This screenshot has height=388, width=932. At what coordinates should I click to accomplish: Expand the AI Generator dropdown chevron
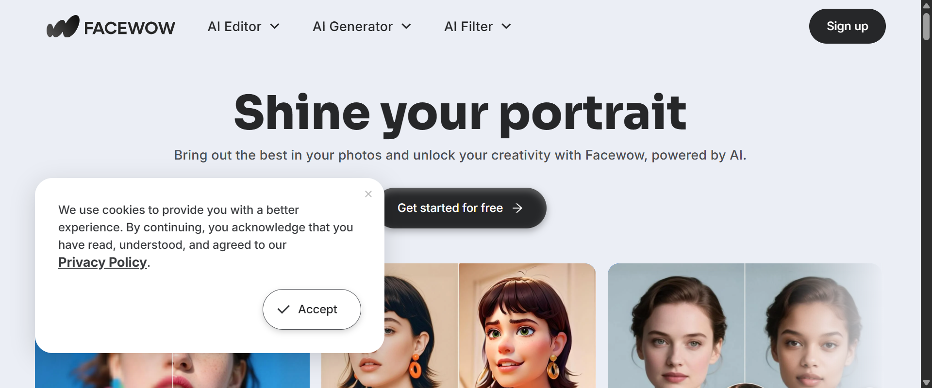406,27
